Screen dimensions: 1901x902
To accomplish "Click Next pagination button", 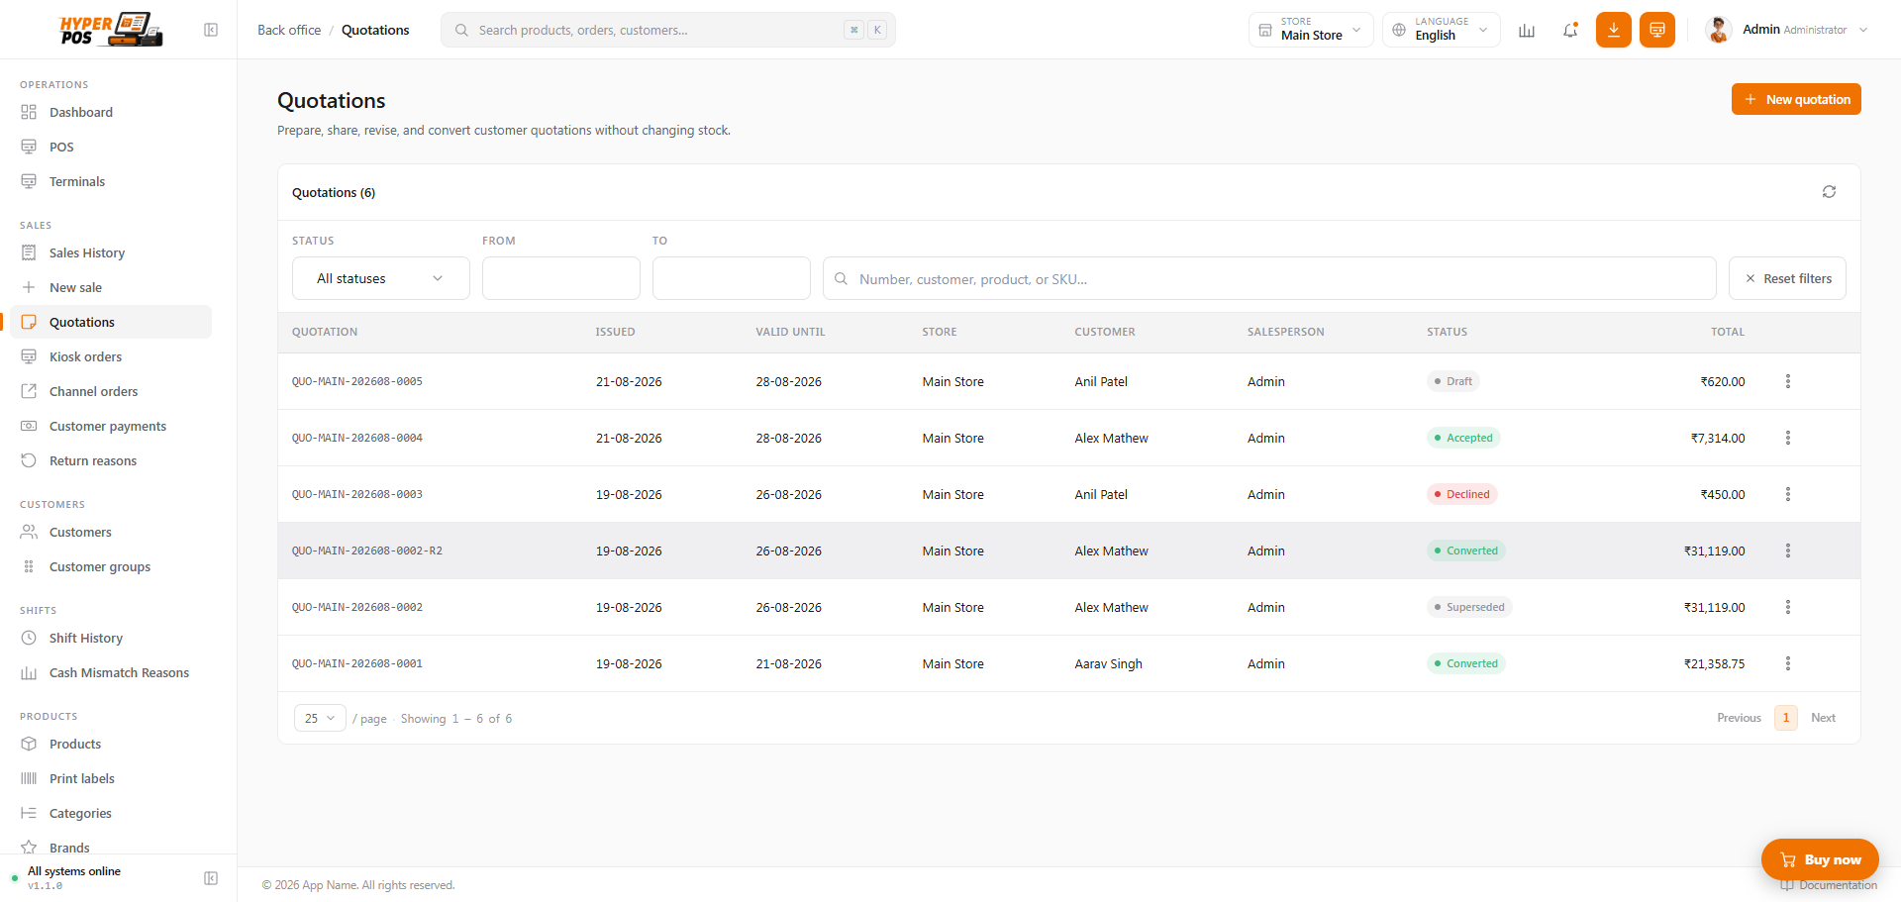I will [x=1823, y=718].
